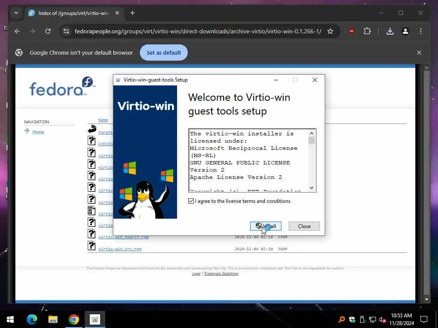
Task: Open Microsoft Edge from the taskbar
Action: click(32, 319)
